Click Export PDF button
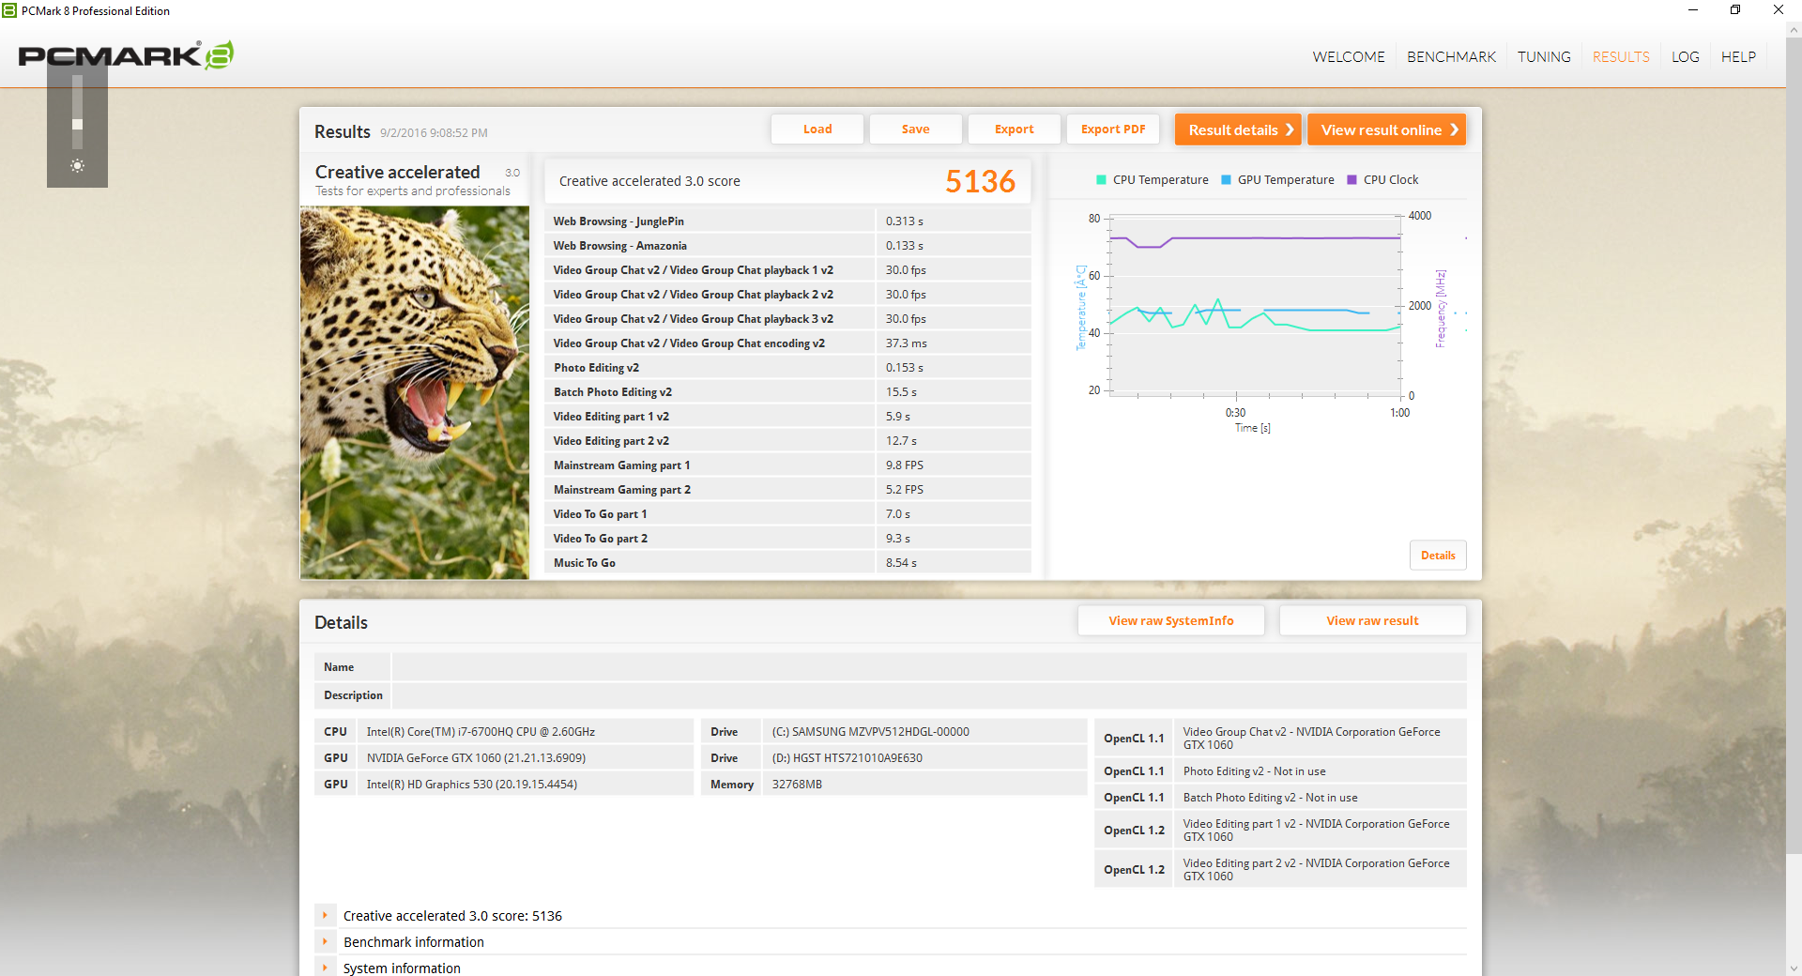The height and width of the screenshot is (976, 1802). pos(1113,130)
